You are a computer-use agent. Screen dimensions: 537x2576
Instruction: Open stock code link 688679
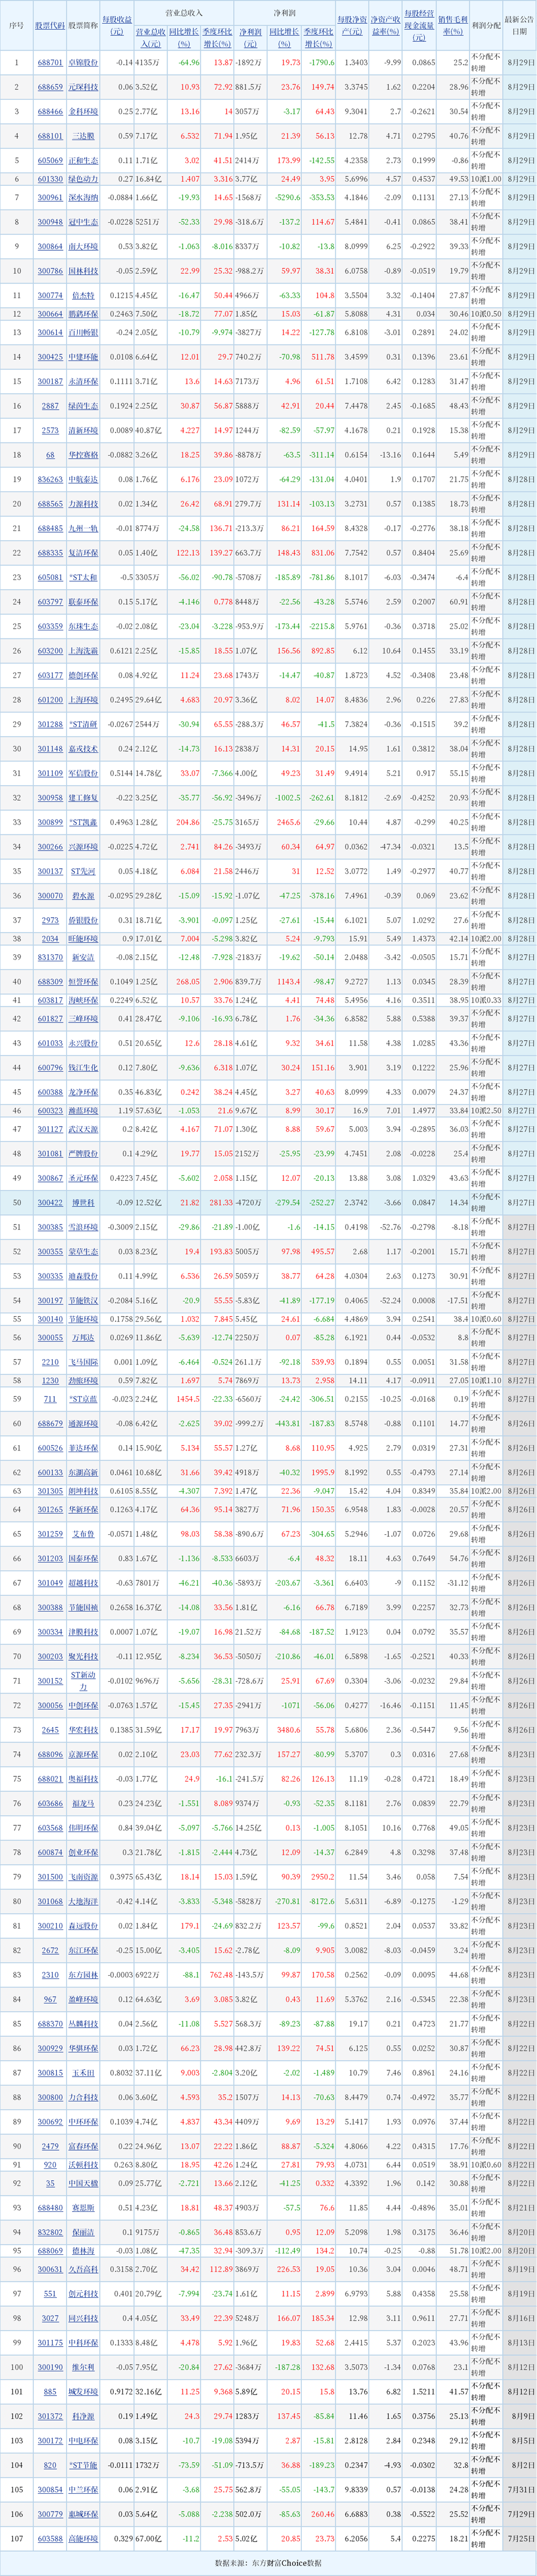tap(50, 1423)
